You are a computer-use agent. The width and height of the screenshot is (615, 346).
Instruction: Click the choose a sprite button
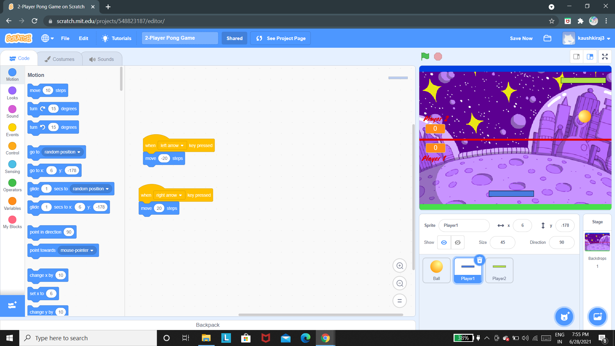pos(564,317)
